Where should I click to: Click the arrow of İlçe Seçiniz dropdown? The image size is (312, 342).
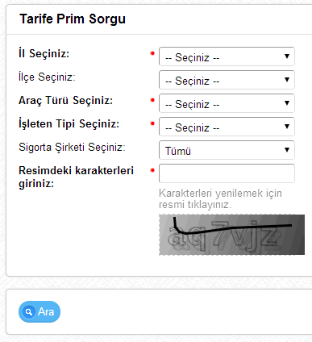tap(287, 80)
